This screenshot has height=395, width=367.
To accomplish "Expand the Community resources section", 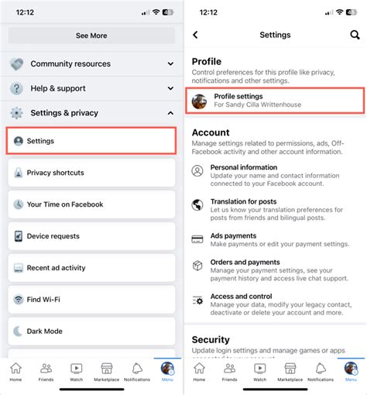I will (91, 64).
